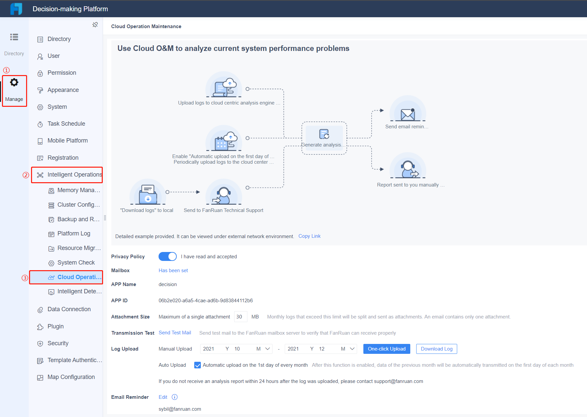
Task: Click the pin icon atop the sidebar
Action: 95,25
